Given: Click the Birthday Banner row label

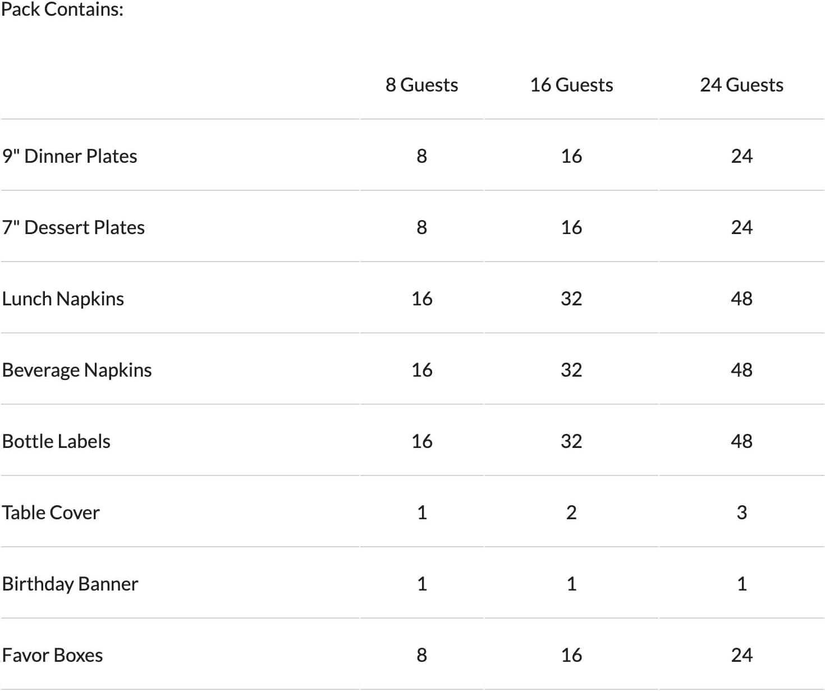Looking at the screenshot, I should 70,584.
